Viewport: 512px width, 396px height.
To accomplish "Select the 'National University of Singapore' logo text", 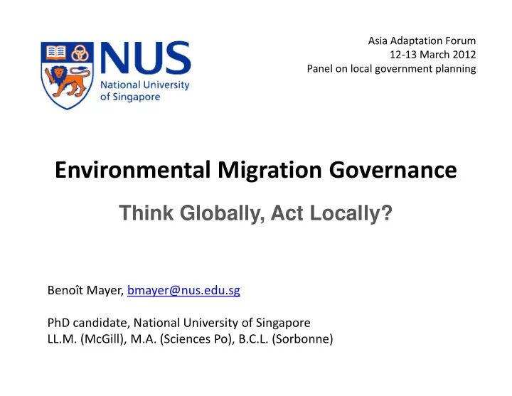I will click(144, 91).
